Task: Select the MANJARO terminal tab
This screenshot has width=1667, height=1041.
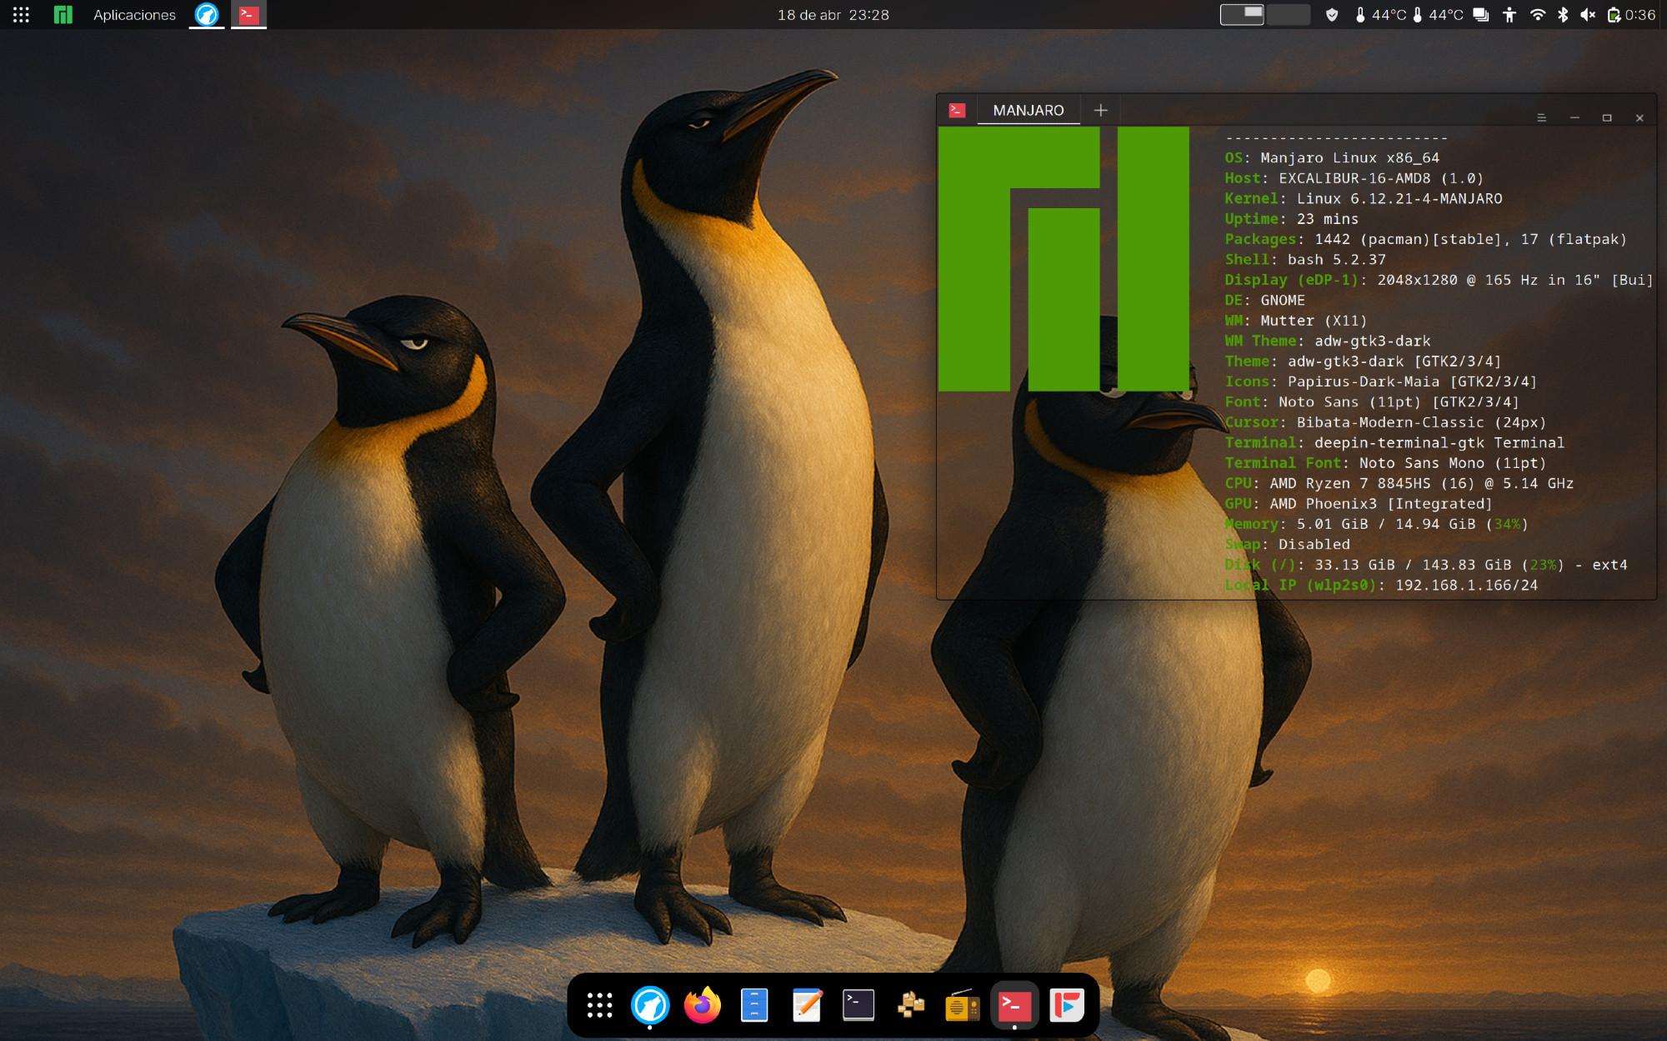Action: 1028,110
